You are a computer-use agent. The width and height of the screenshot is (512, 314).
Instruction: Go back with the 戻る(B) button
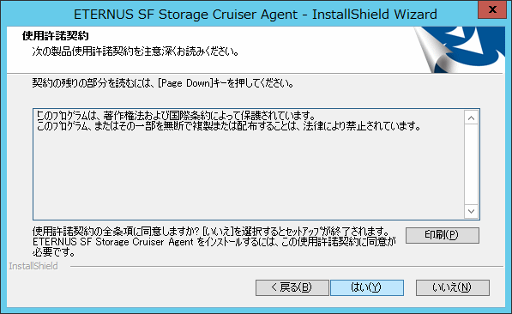click(292, 287)
